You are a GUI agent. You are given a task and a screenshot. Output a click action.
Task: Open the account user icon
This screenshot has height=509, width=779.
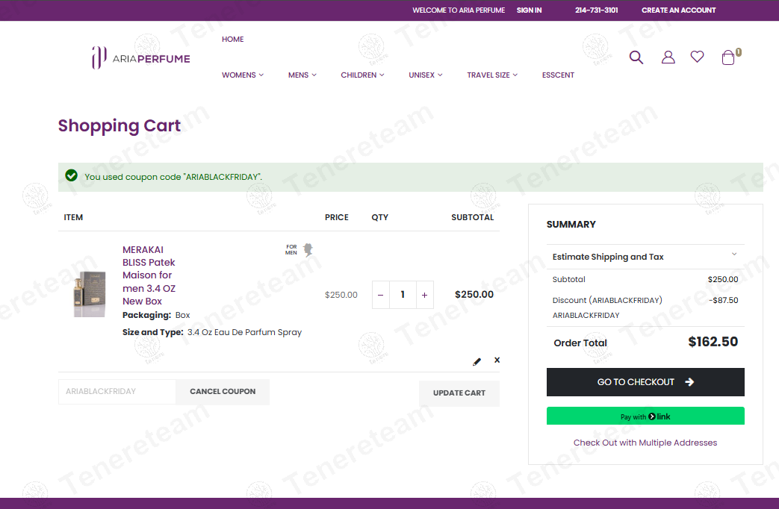click(668, 57)
